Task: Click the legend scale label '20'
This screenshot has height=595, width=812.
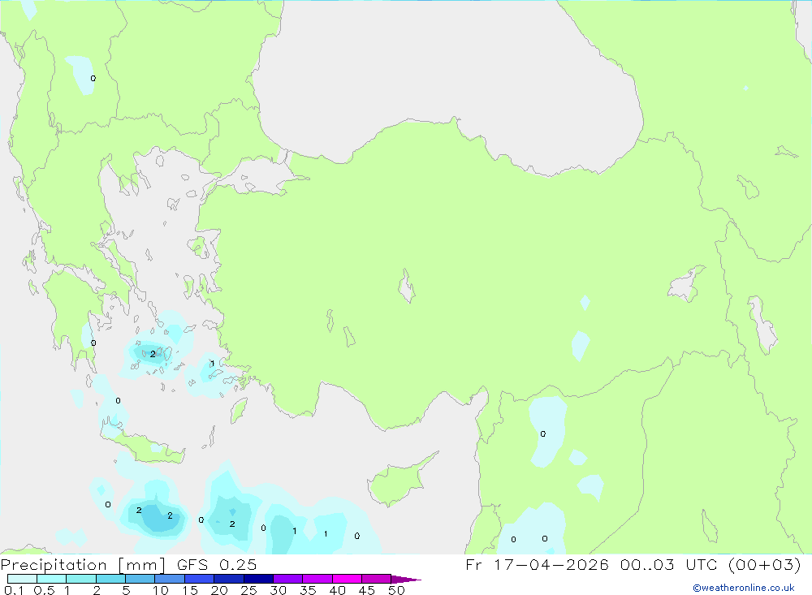Action: 219,590
